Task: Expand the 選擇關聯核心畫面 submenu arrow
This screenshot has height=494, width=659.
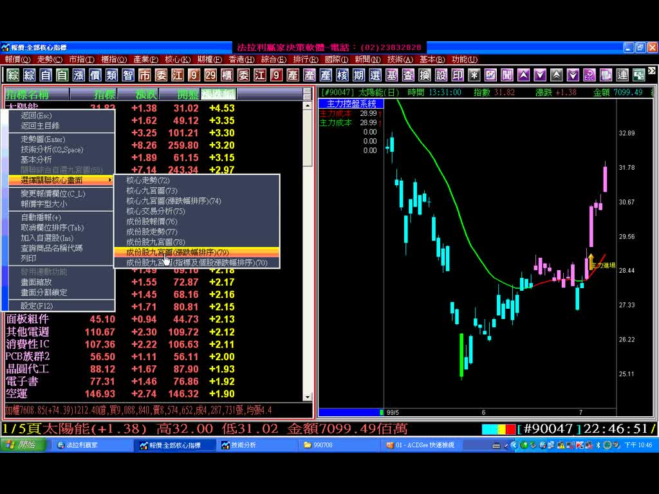Action: point(109,180)
